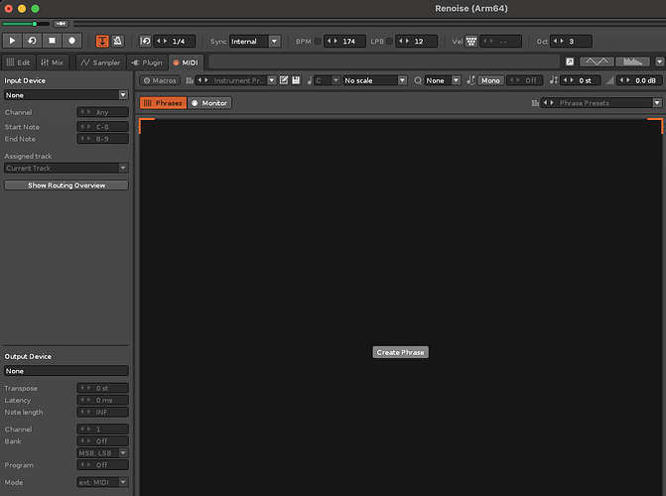Click the metronome icon

117,41
